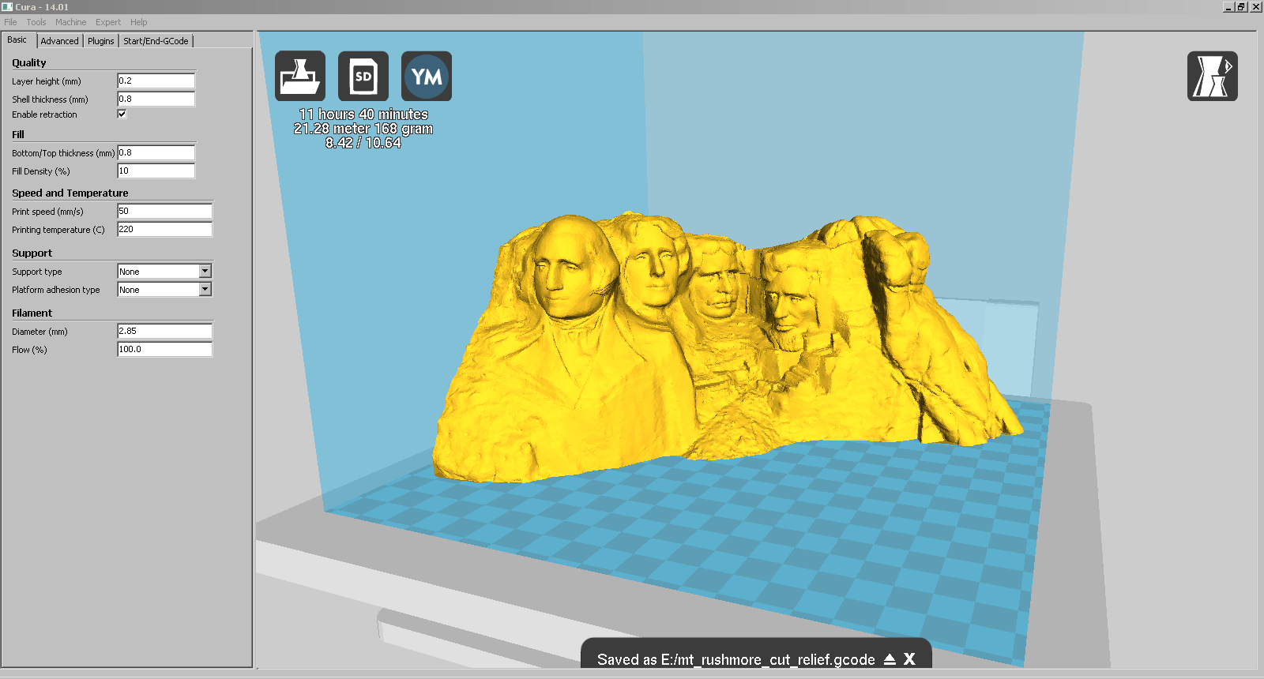1264x679 pixels.
Task: Click the 'Platform adhesion type' label
Action: (x=56, y=290)
